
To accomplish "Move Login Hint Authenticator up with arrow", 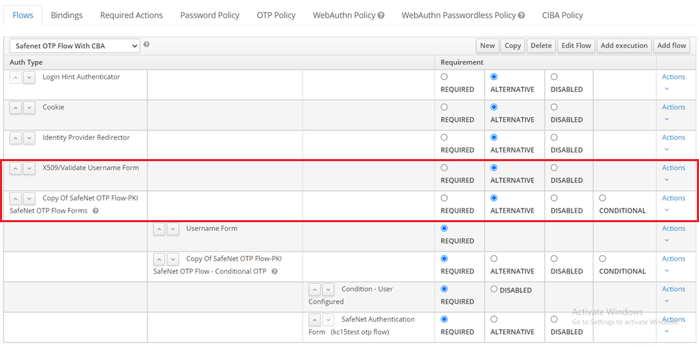I will [15, 77].
